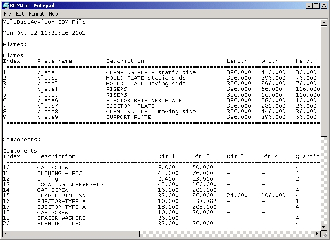Click the vertical scrollbar thumb
Viewport: 330px width, 240px height.
coord(324,81)
